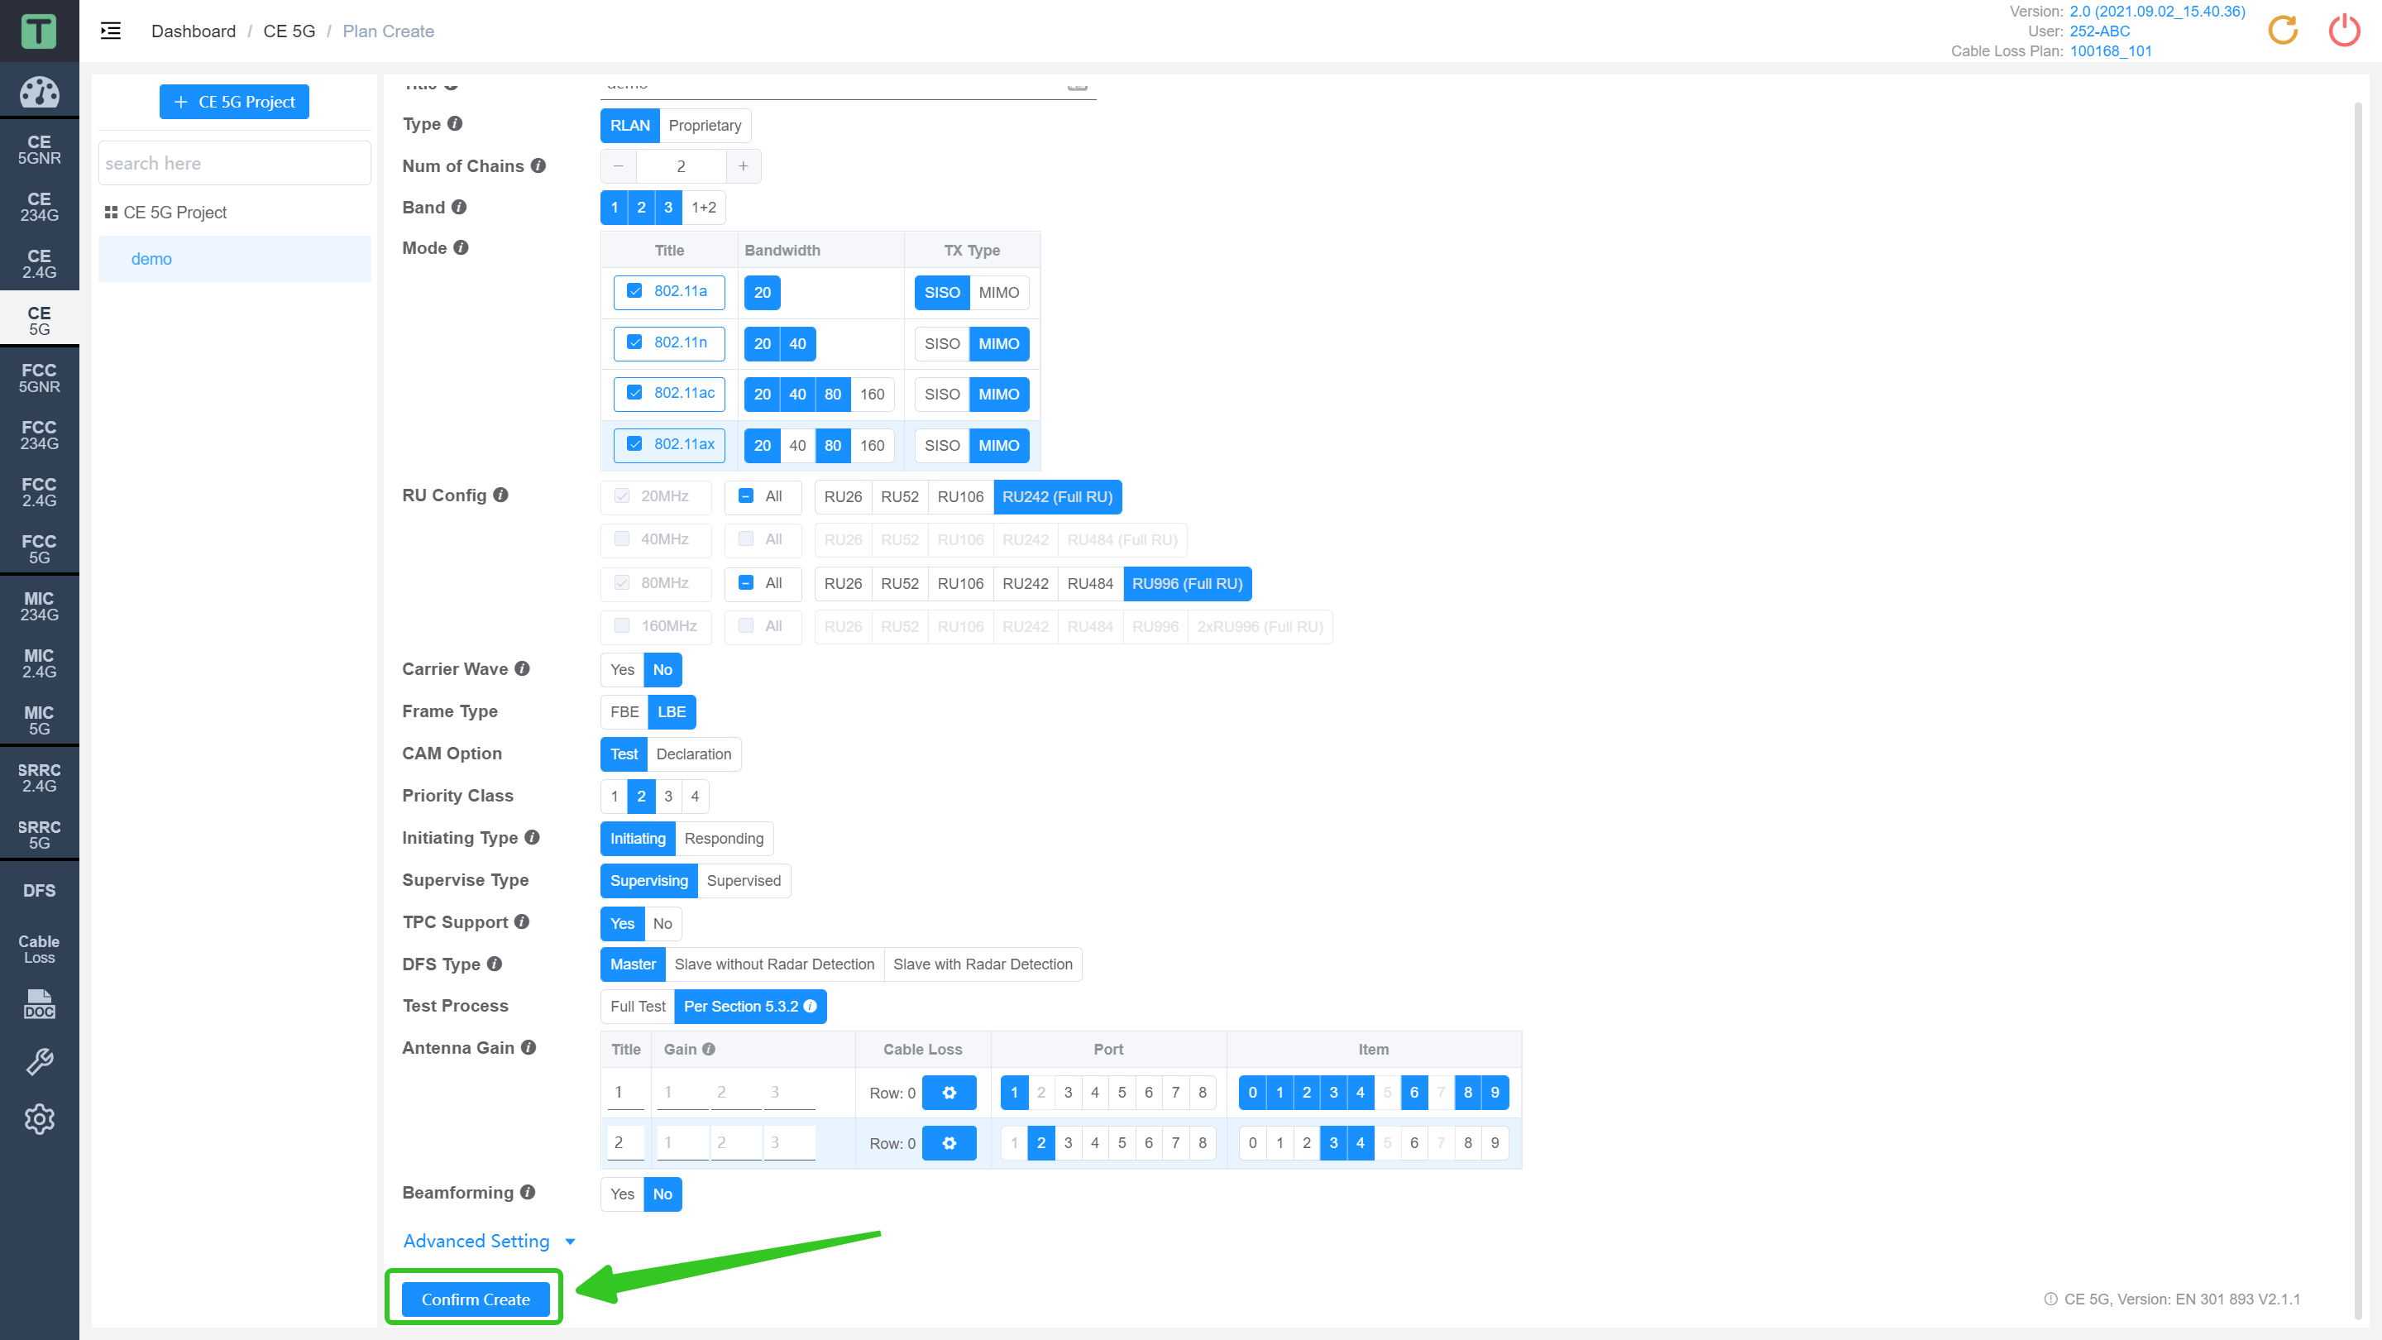
Task: Click the settings gear sidebar icon
Action: pyautogui.click(x=39, y=1119)
